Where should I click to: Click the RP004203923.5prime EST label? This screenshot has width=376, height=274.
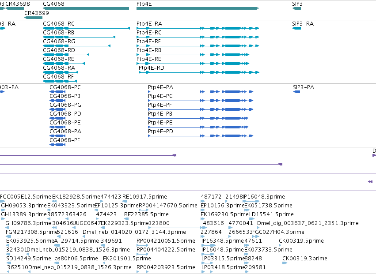(166, 267)
